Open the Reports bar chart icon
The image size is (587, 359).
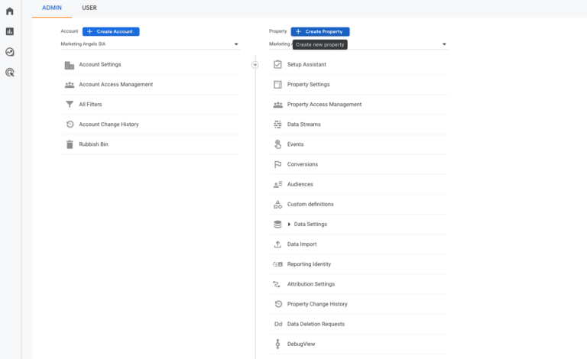pos(10,31)
